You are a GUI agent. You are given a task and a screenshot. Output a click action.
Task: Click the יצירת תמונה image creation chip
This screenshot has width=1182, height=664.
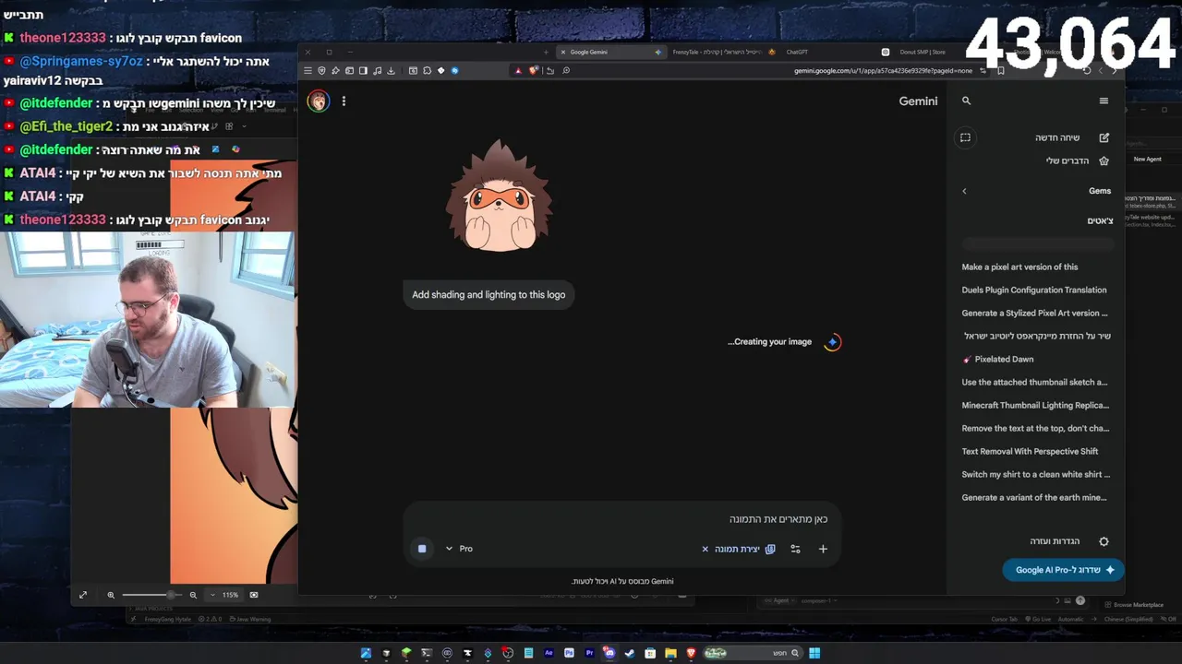pyautogui.click(x=744, y=549)
